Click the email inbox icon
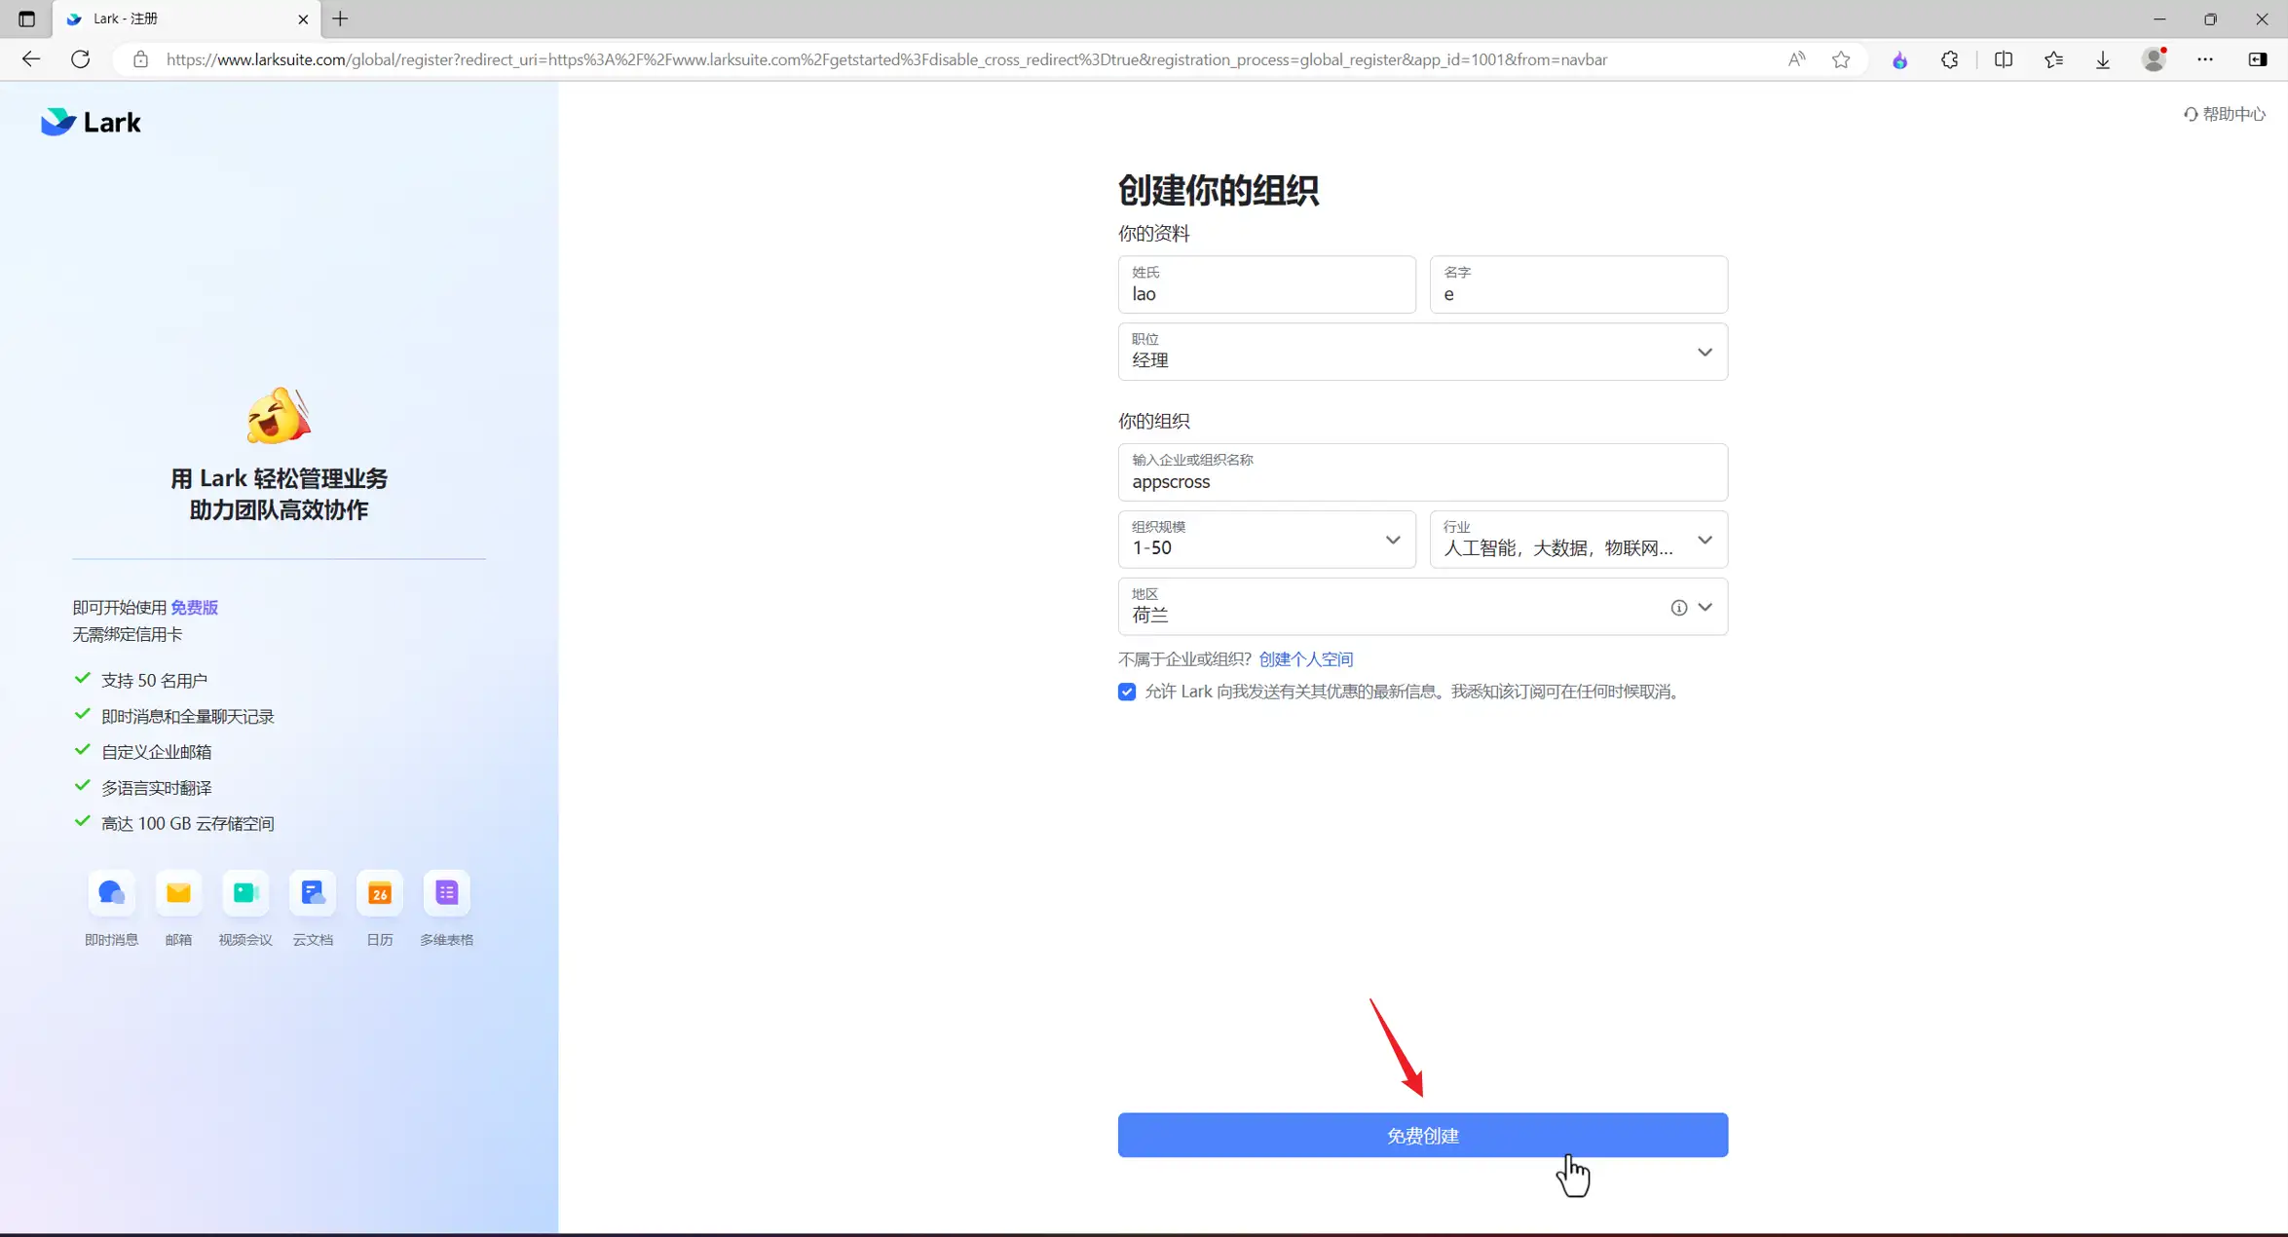The height and width of the screenshot is (1237, 2288). (178, 891)
